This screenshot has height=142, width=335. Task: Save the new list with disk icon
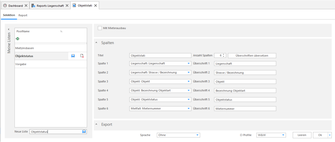pyautogui.click(x=84, y=132)
